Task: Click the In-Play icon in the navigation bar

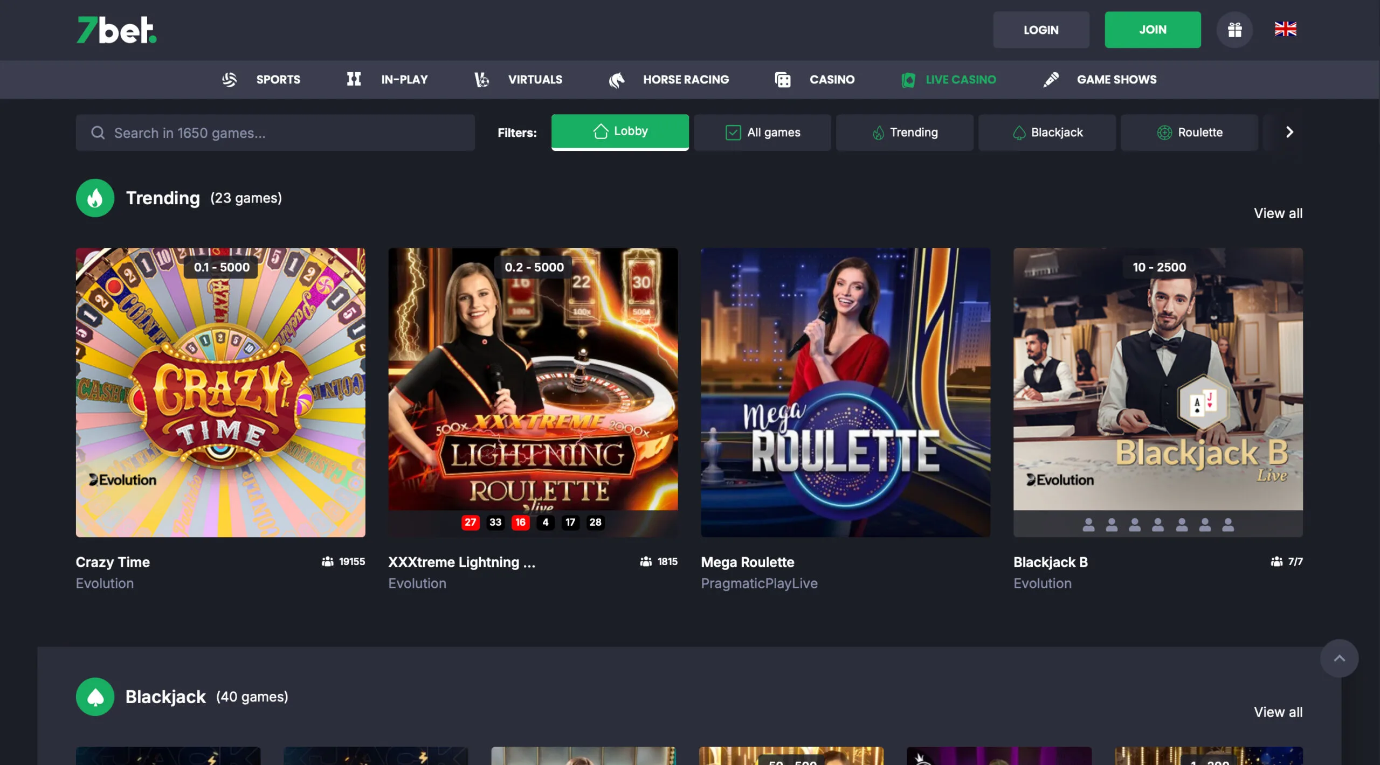Action: [x=354, y=79]
